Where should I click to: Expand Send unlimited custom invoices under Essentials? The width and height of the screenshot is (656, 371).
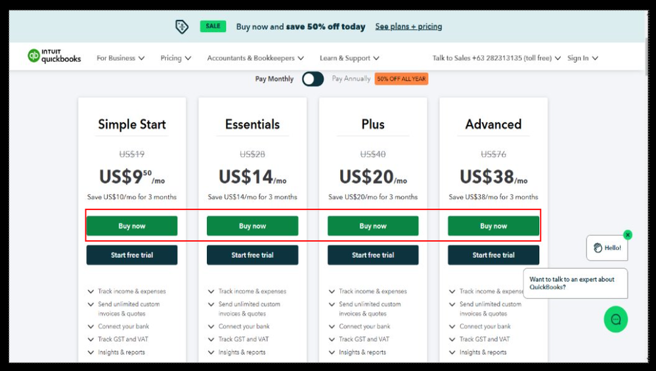coord(244,309)
